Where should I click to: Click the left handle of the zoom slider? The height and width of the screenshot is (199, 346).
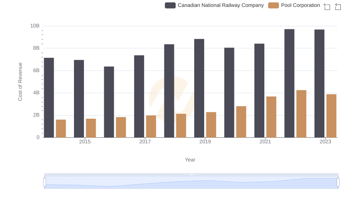tap(45, 182)
